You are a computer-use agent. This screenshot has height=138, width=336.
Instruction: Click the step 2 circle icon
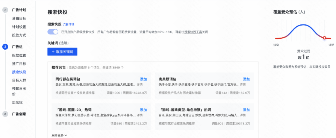(x=5, y=47)
